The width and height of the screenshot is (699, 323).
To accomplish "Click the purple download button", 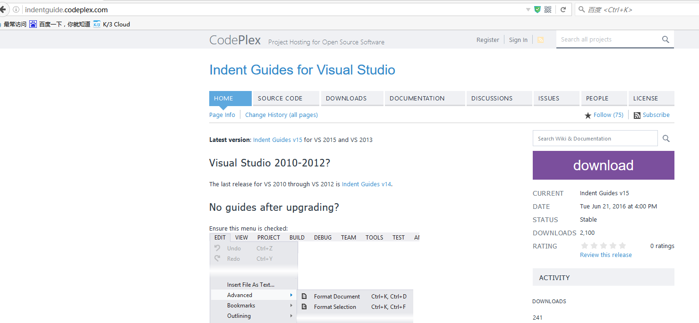I will [604, 165].
